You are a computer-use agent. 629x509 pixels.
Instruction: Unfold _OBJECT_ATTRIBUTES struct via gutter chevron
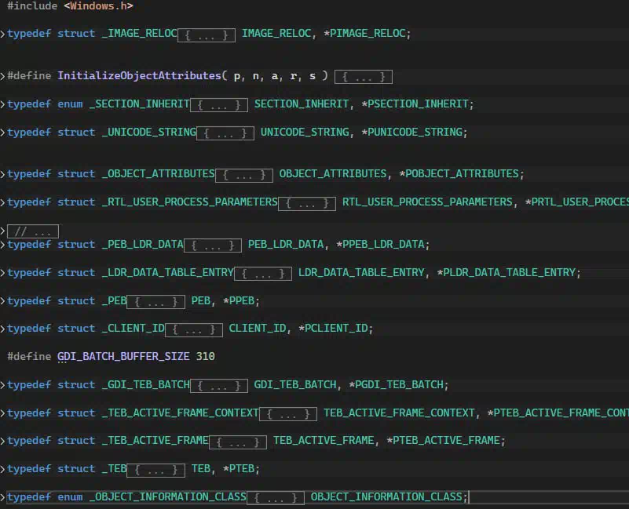[x=3, y=174]
